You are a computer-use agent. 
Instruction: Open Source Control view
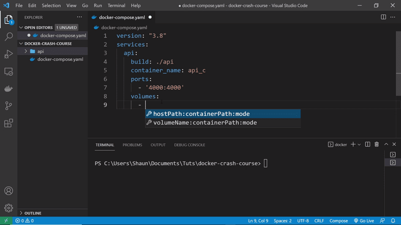tap(8, 106)
